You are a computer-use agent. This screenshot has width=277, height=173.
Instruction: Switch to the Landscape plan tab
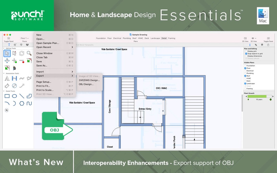click(155, 38)
